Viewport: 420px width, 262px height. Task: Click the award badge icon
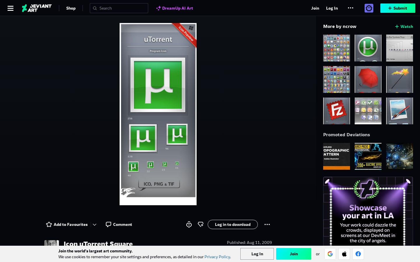click(x=189, y=224)
